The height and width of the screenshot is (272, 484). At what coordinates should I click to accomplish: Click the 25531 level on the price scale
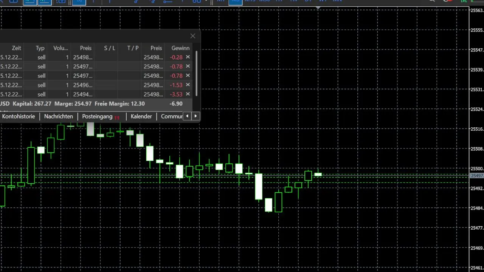(x=476, y=90)
